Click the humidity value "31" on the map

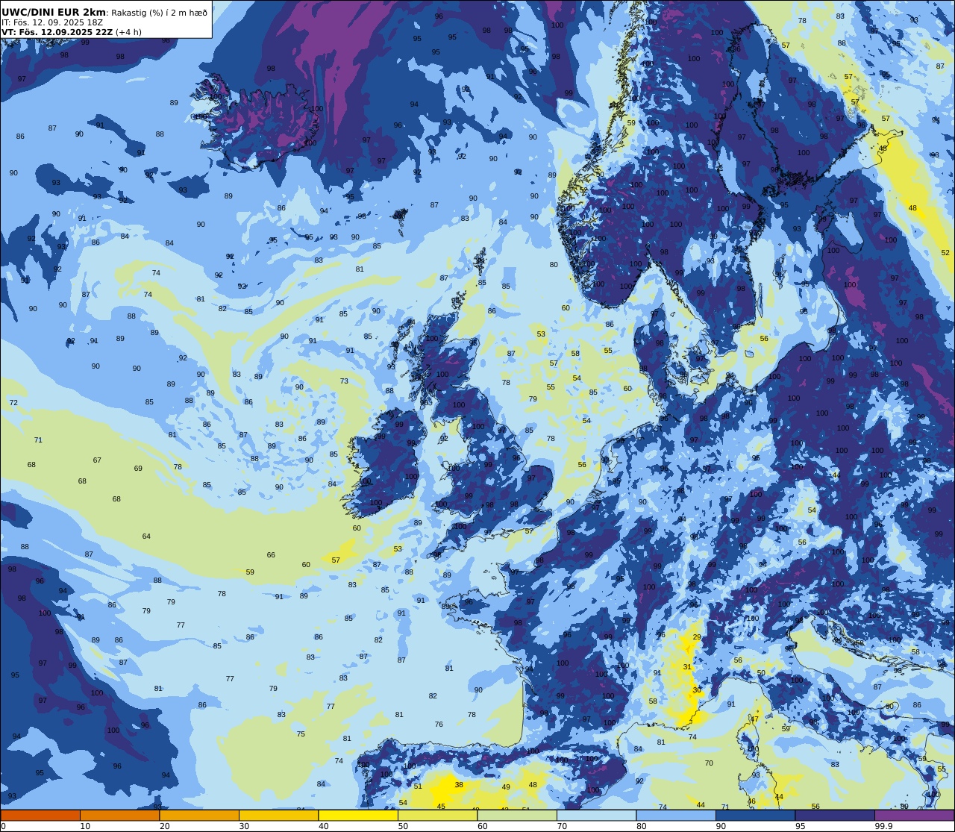coord(687,667)
